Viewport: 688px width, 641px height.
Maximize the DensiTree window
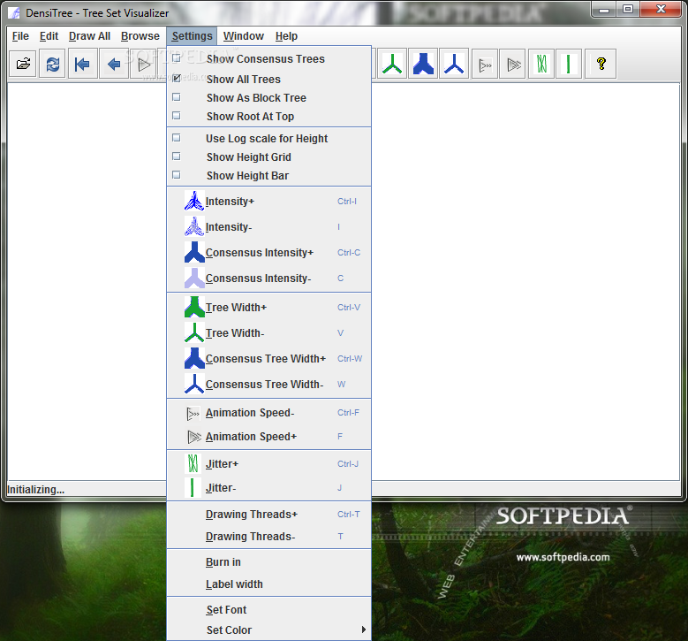coord(628,10)
